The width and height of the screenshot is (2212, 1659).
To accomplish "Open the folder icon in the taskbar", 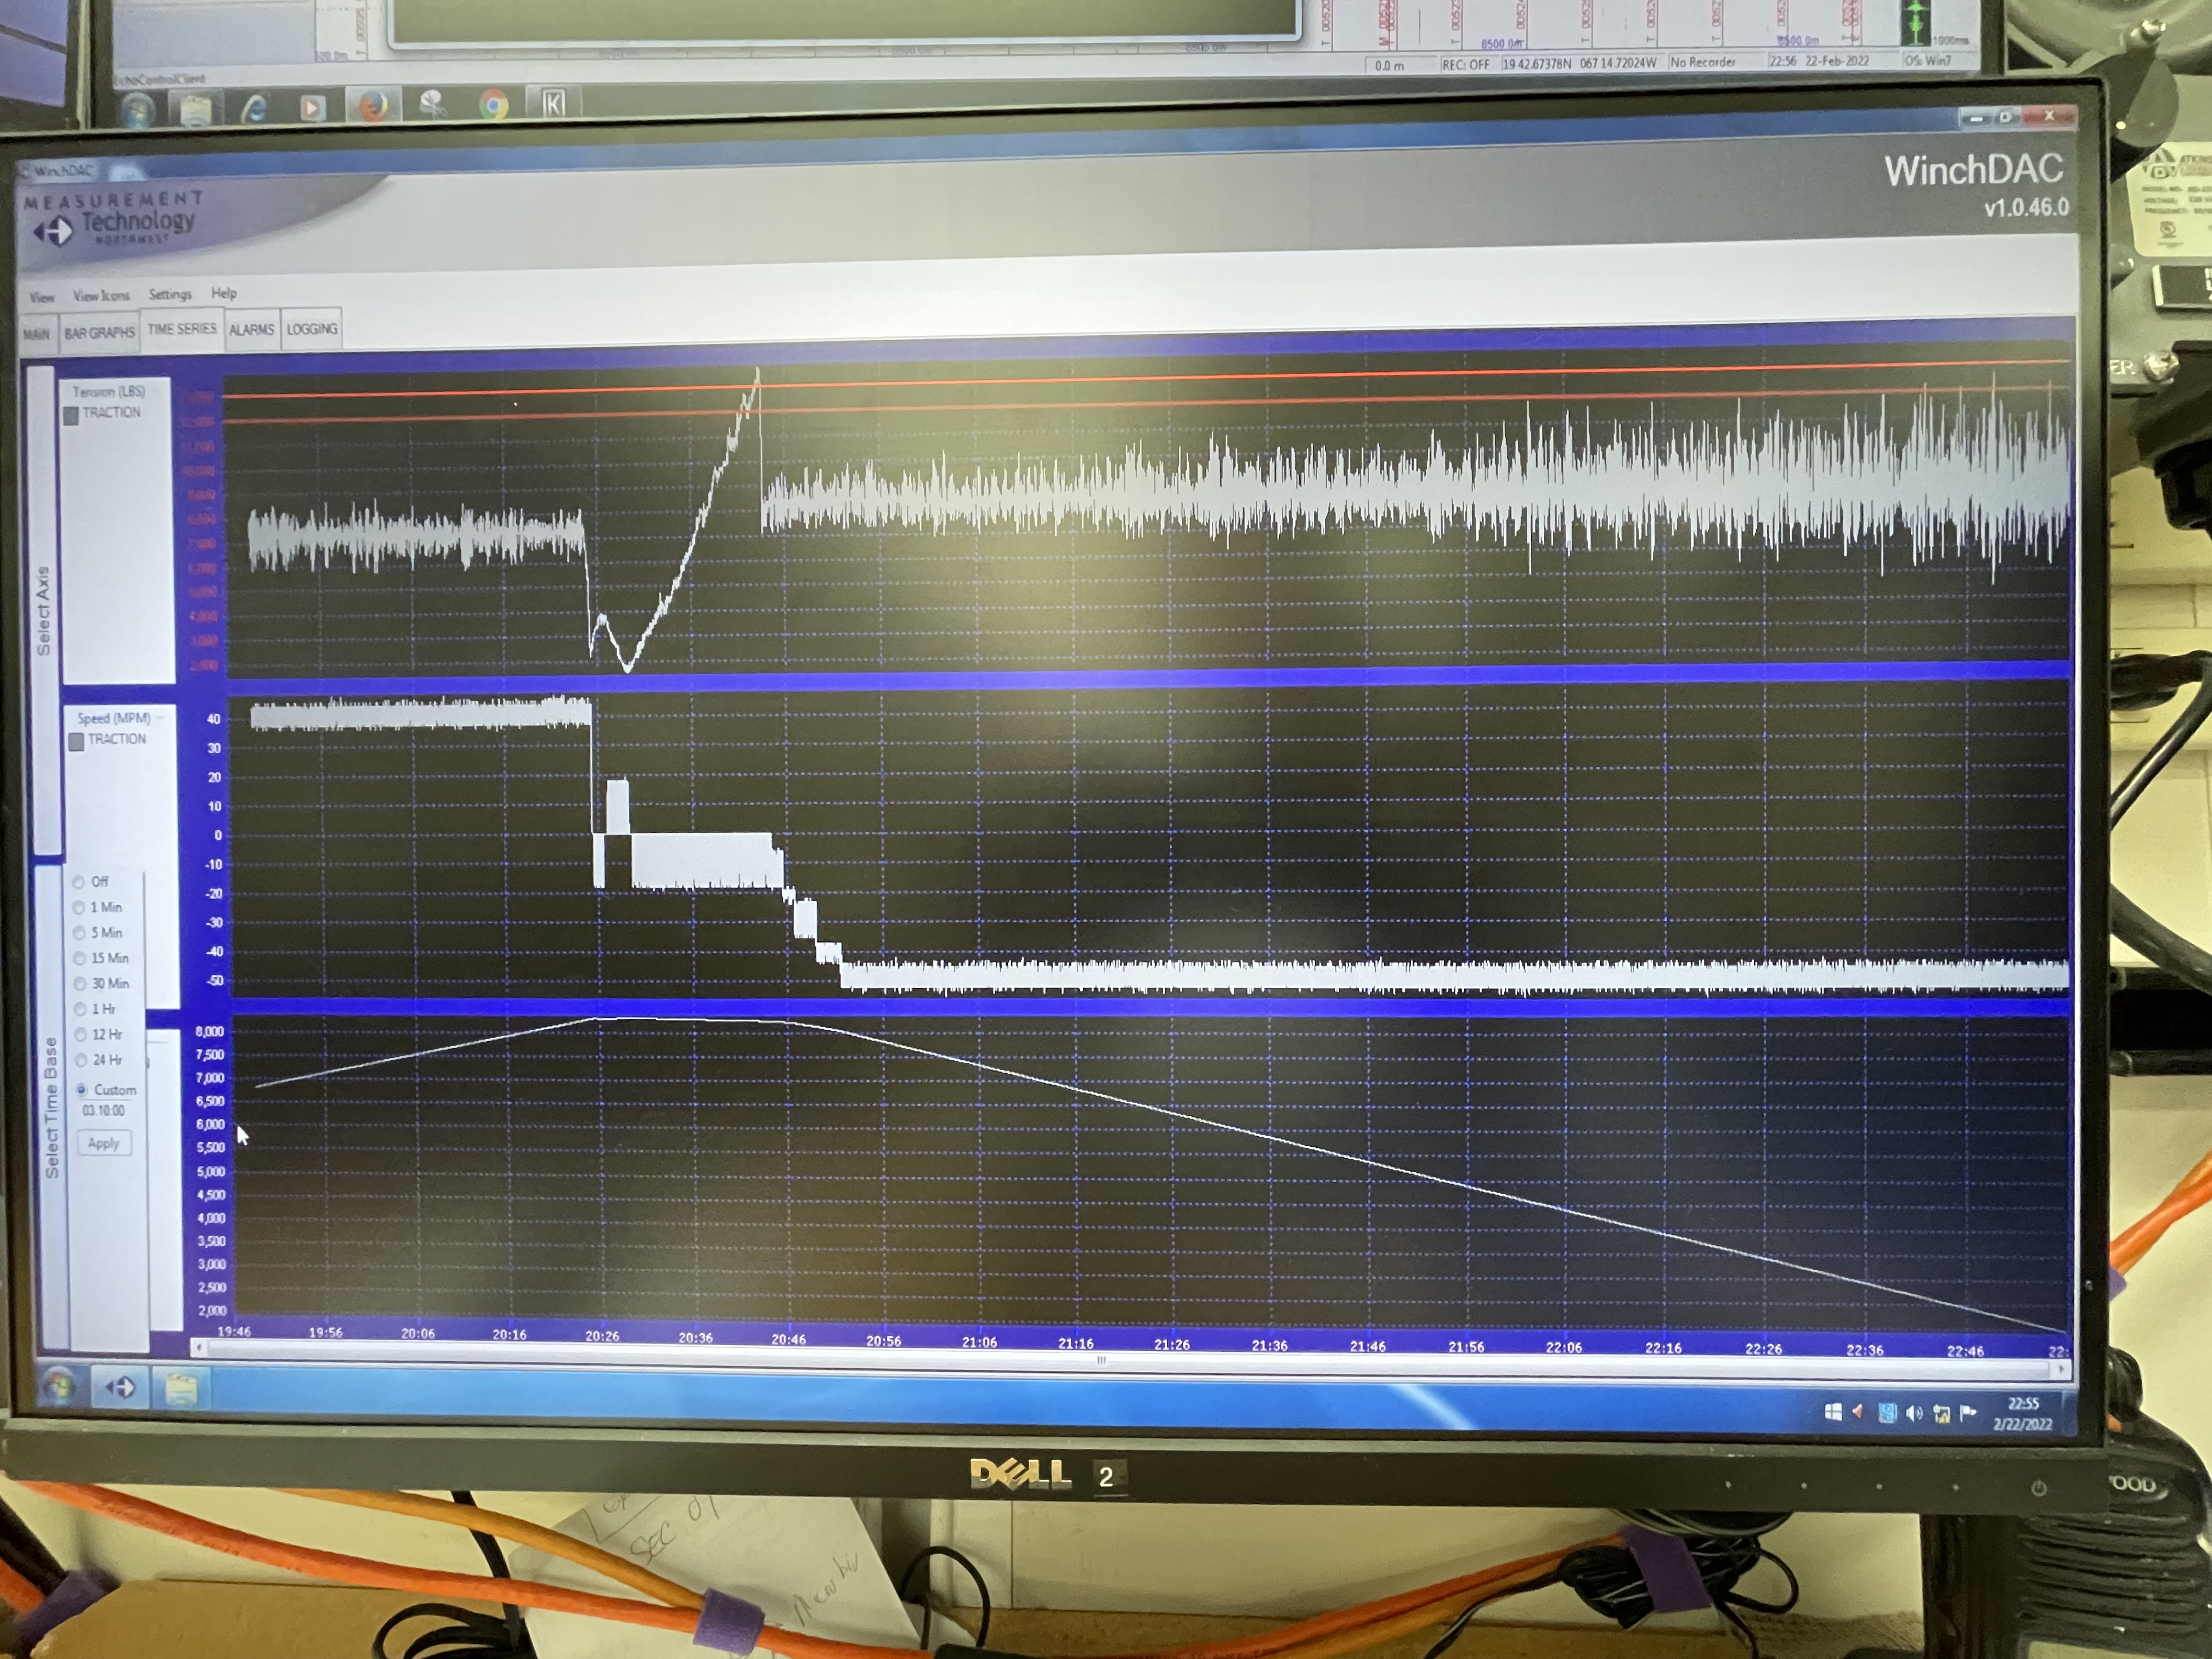I will pyautogui.click(x=181, y=1389).
